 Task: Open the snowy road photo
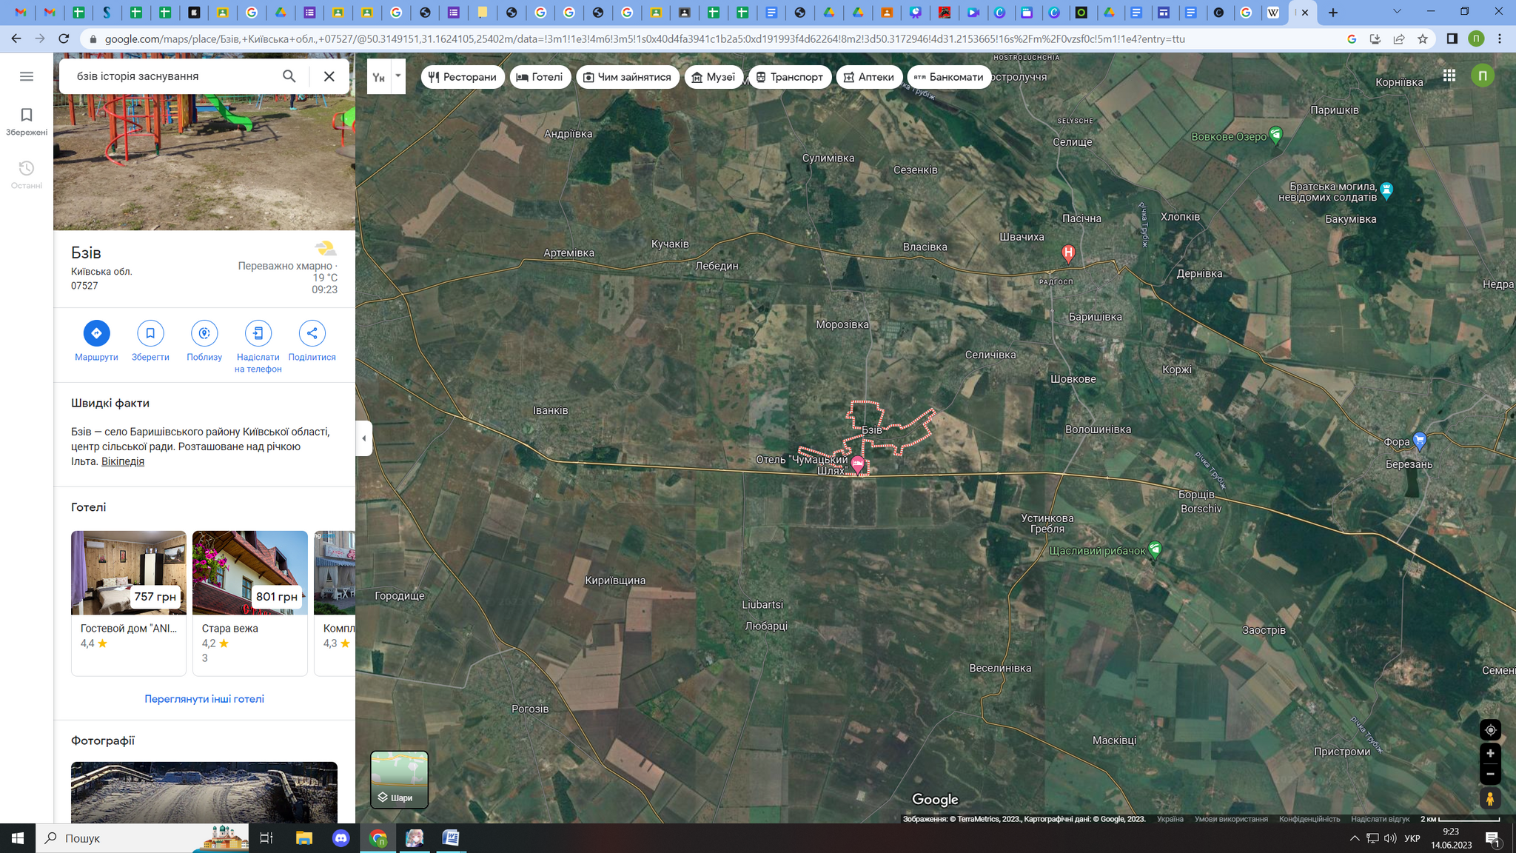pyautogui.click(x=204, y=792)
